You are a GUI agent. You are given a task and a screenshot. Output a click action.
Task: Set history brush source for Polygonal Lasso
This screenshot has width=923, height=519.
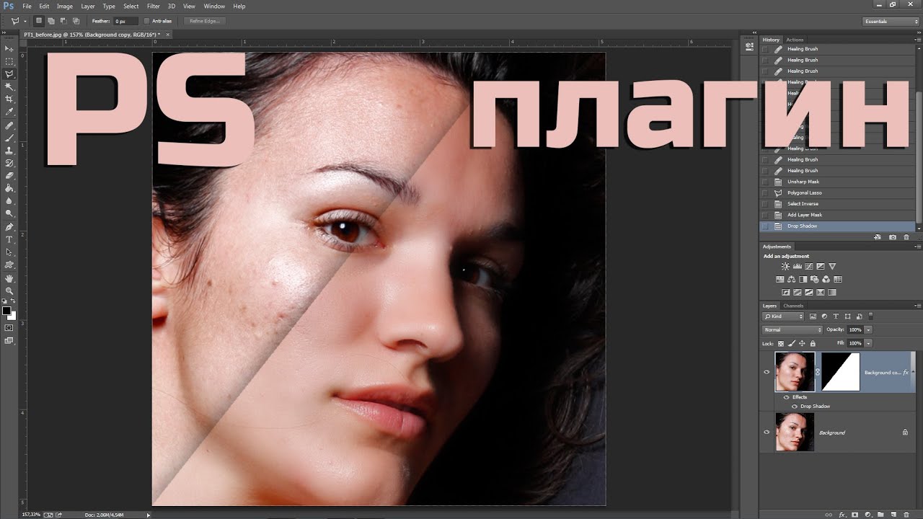click(765, 193)
